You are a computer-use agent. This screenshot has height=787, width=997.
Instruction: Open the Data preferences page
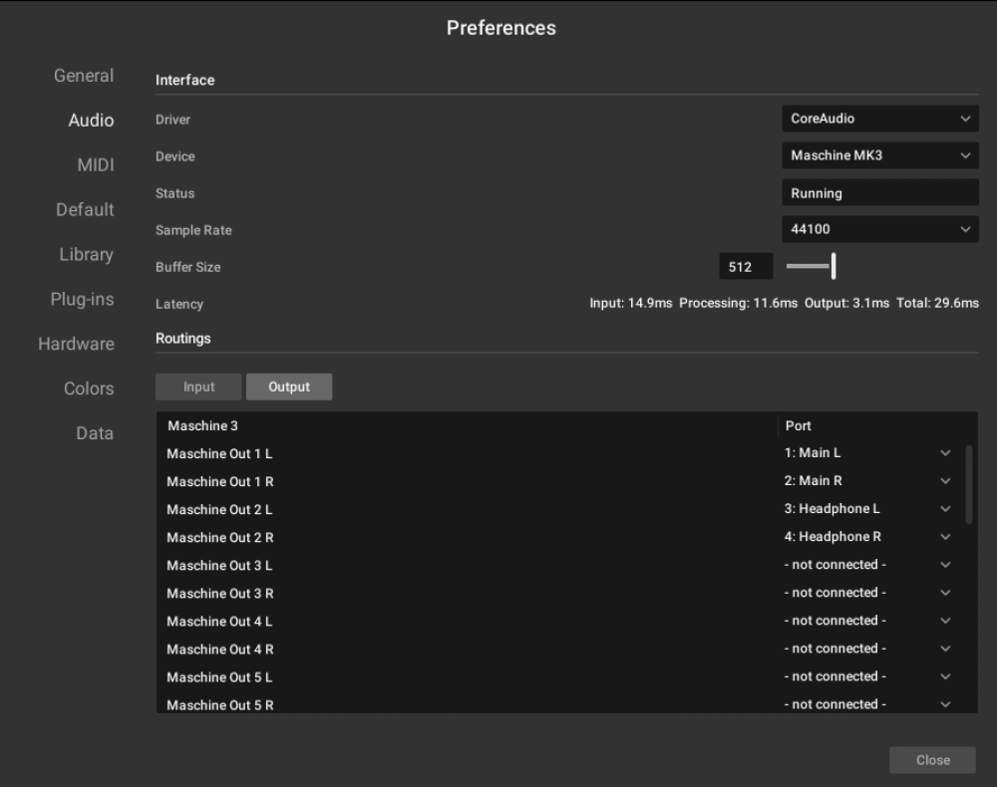94,433
